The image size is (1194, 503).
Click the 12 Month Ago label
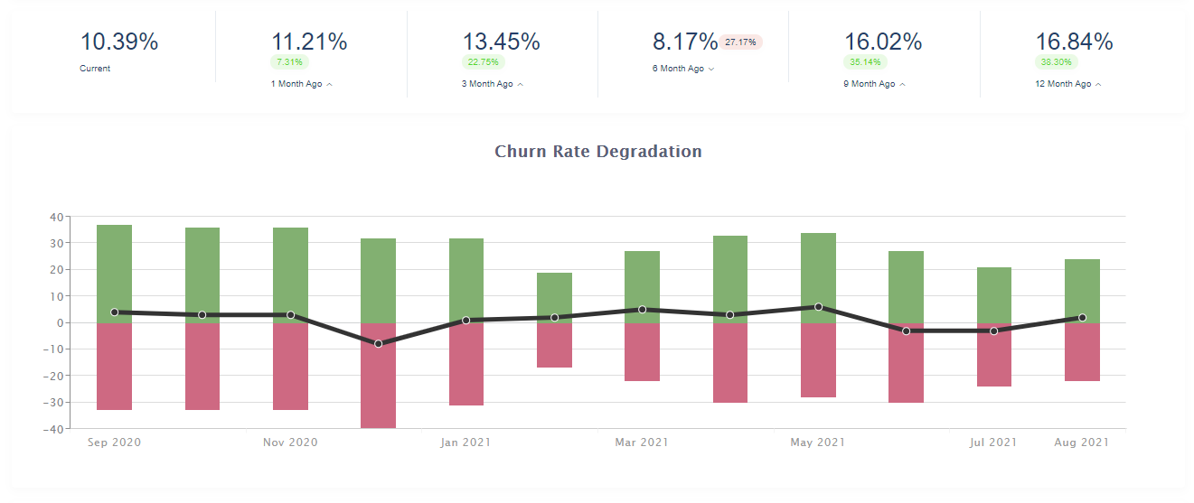(1063, 84)
